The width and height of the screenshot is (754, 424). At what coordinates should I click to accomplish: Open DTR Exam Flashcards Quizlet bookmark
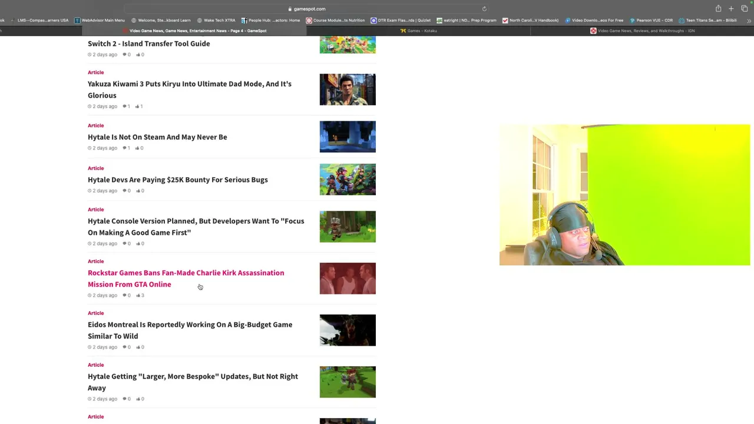401,21
